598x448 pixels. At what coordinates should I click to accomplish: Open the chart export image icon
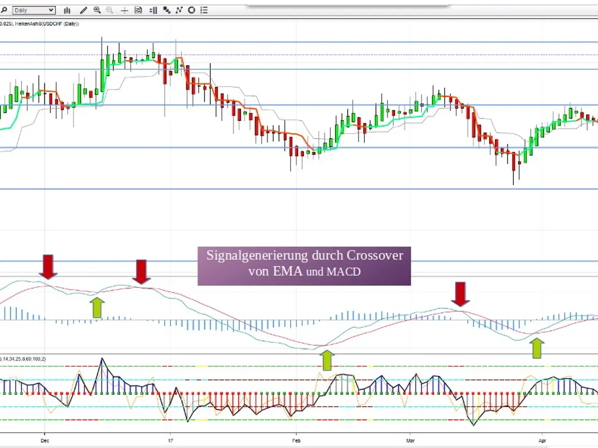(x=138, y=10)
